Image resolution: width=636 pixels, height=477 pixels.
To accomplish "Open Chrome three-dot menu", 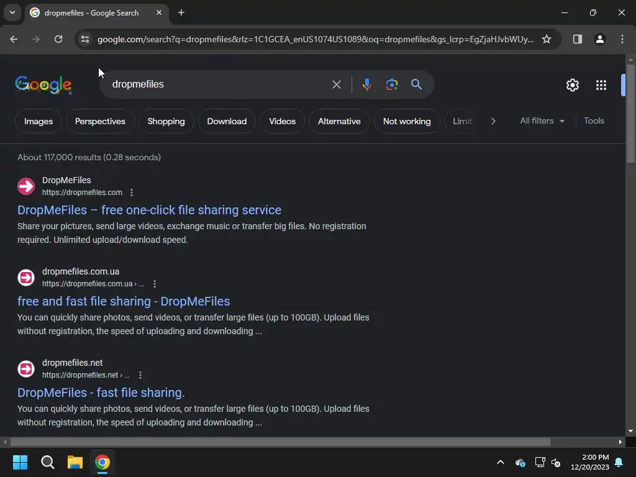I will 622,39.
